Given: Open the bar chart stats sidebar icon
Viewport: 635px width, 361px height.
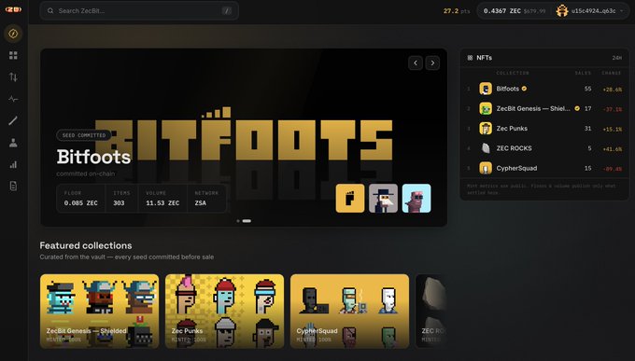Looking at the screenshot, I should click(x=13, y=164).
